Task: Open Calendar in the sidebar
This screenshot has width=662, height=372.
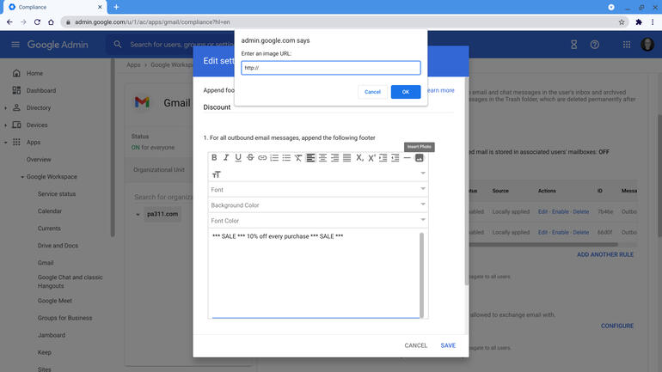Action: pos(49,210)
